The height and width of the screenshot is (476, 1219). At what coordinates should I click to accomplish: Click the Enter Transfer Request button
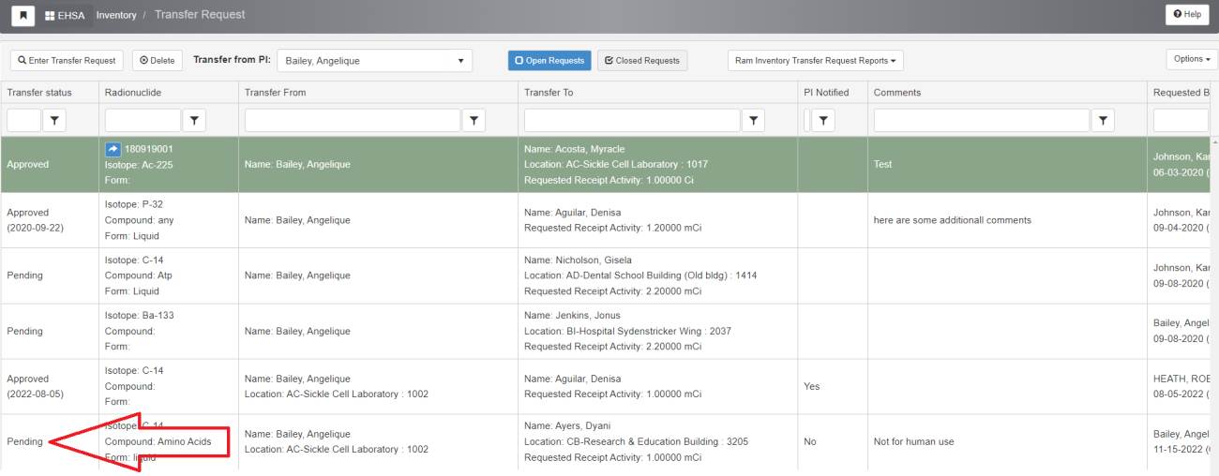pyautogui.click(x=67, y=61)
